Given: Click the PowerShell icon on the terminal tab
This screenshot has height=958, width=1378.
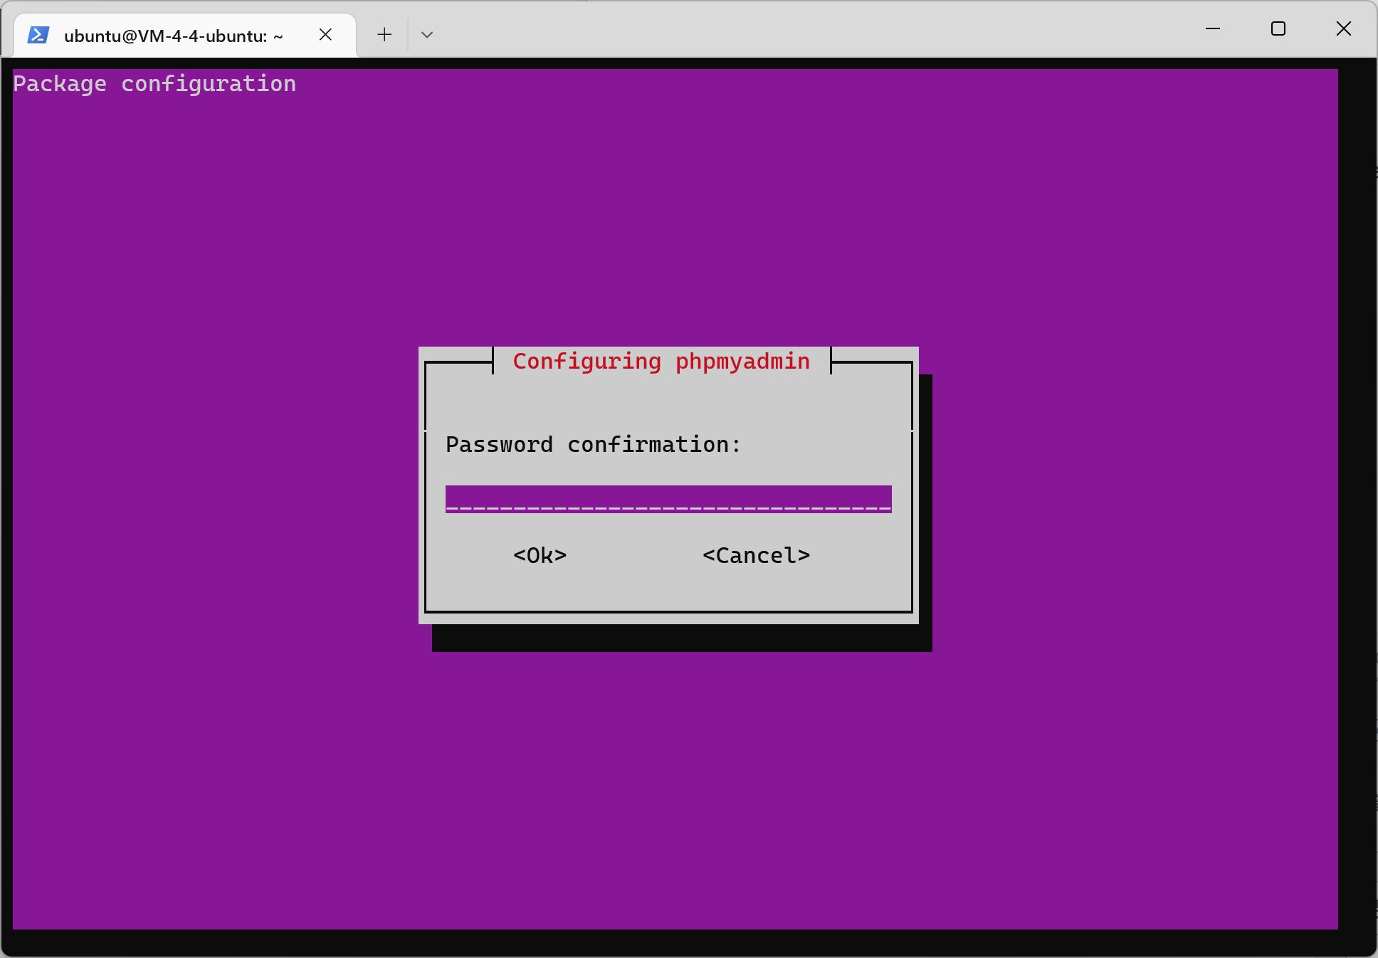Looking at the screenshot, I should [38, 35].
